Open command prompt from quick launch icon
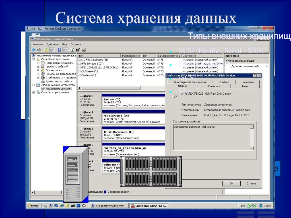The image size is (291, 218). tap(73, 205)
